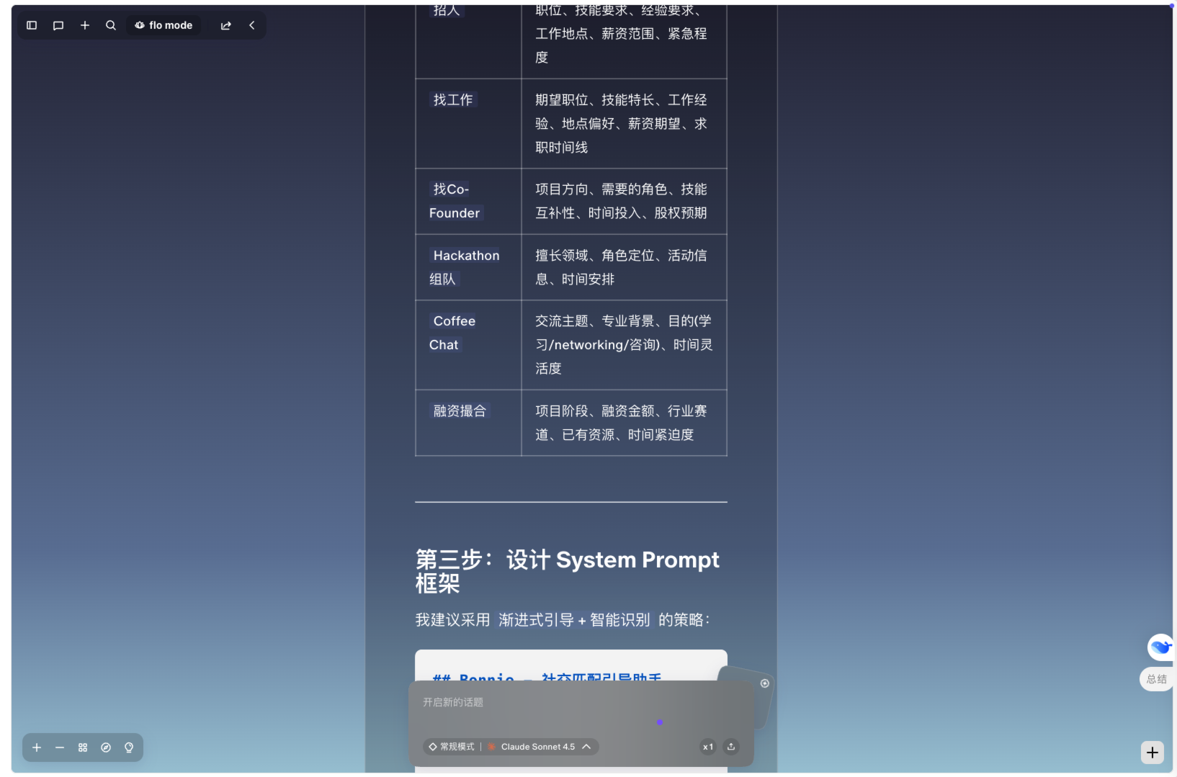
Task: Toggle the 常规模式 mode selector
Action: pos(452,747)
